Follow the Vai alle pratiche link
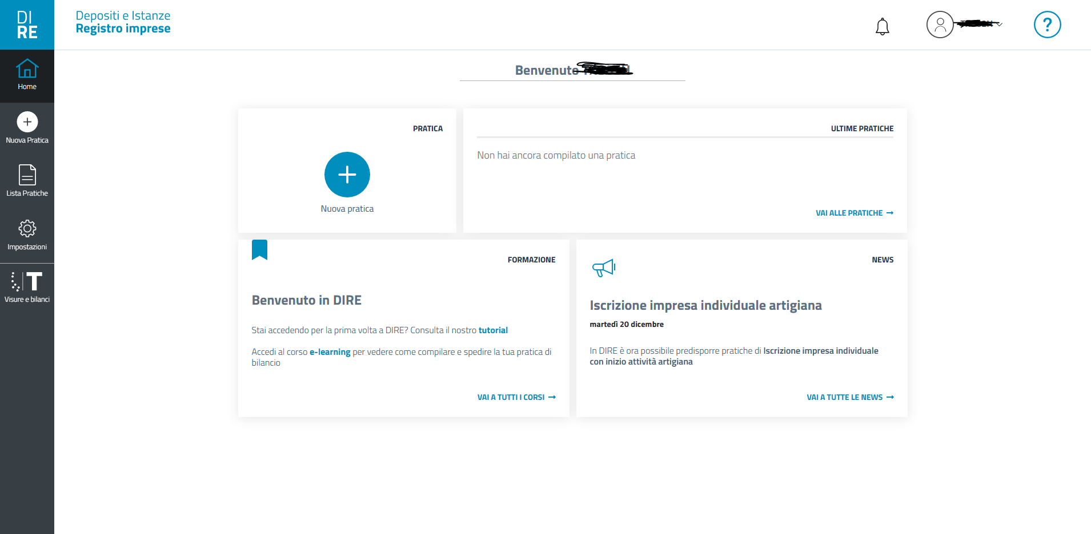The height and width of the screenshot is (534, 1091). pyautogui.click(x=854, y=213)
